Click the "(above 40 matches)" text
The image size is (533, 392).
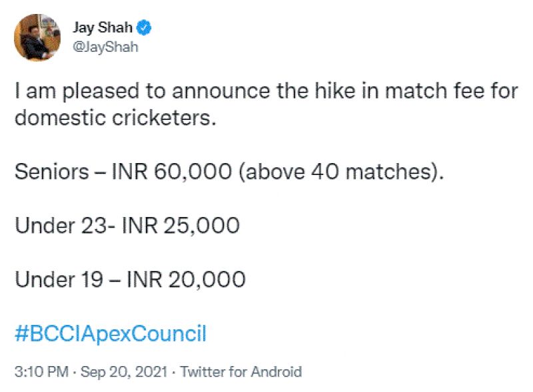[x=340, y=172]
